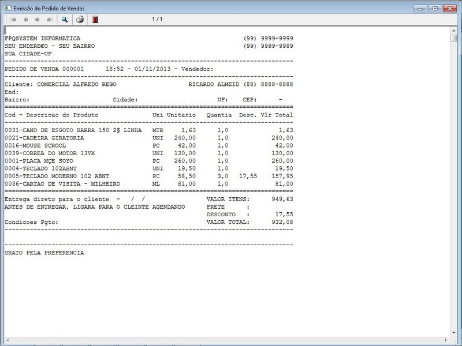Click the VALOR TOTAL 932,08 line
This screenshot has height=346, width=462.
click(x=250, y=222)
